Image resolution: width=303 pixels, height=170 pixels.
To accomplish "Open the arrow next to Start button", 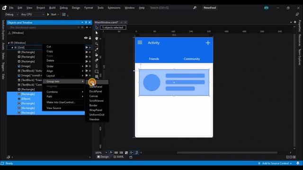I will point(58,15).
